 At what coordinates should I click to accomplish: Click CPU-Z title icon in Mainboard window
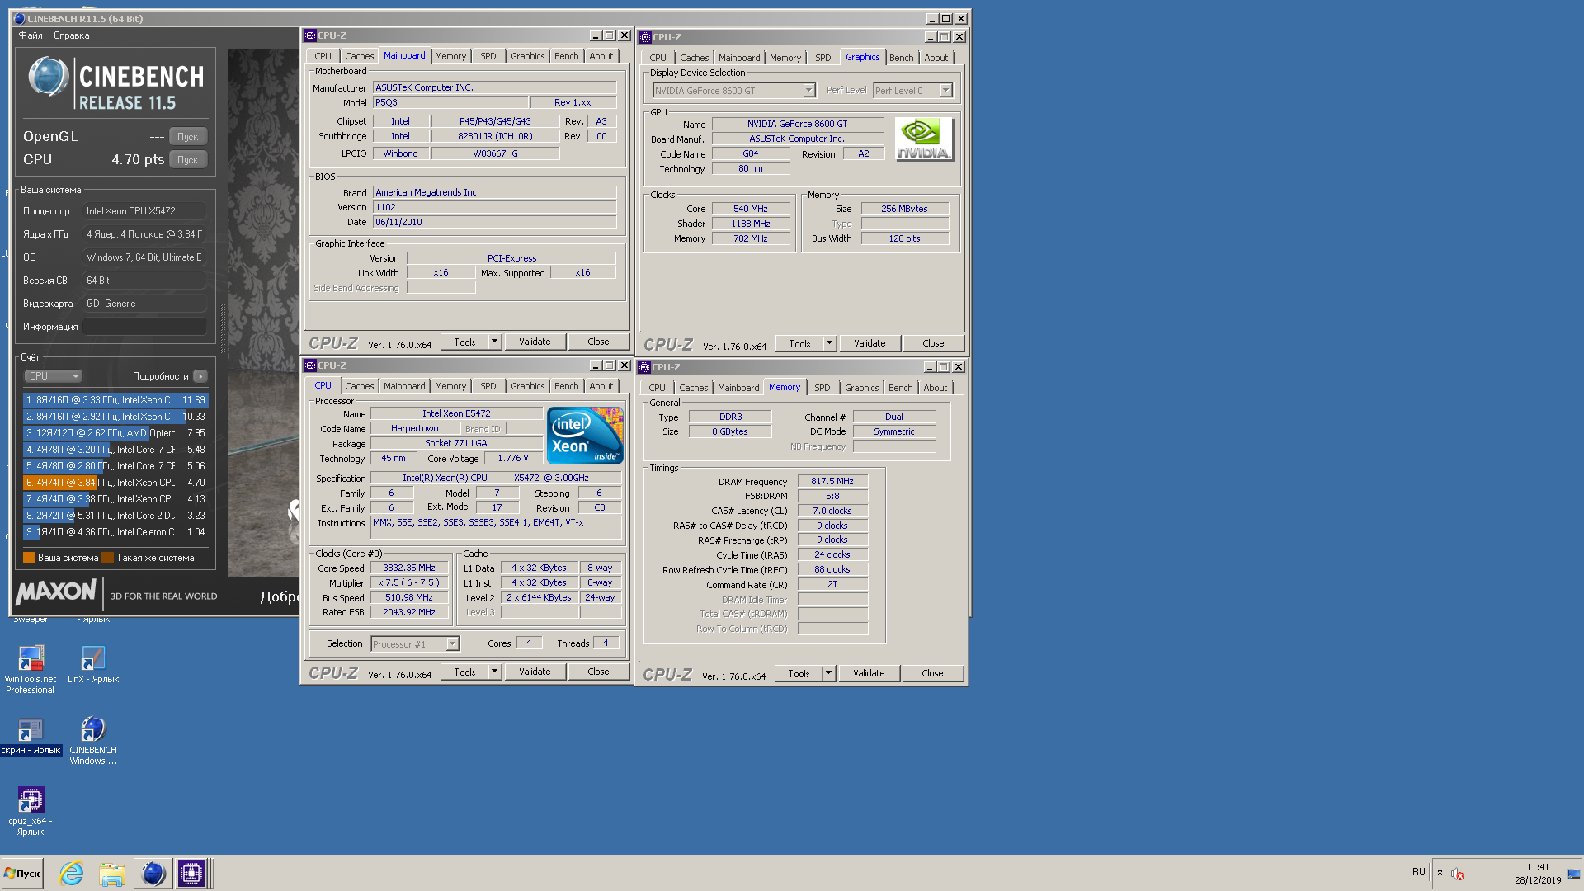310,35
